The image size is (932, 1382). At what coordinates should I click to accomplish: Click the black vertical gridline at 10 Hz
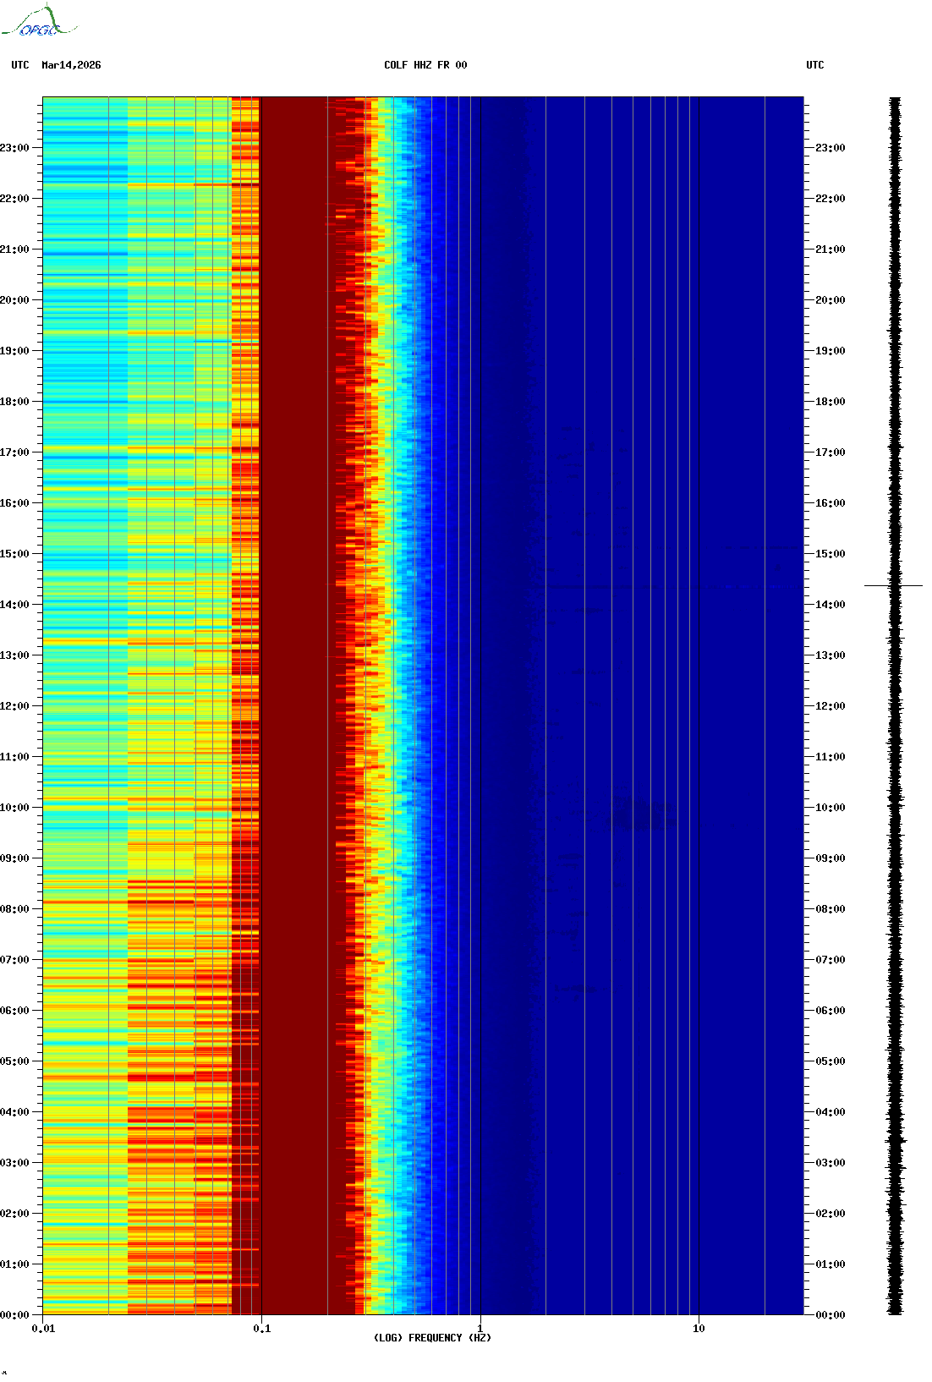point(699,677)
